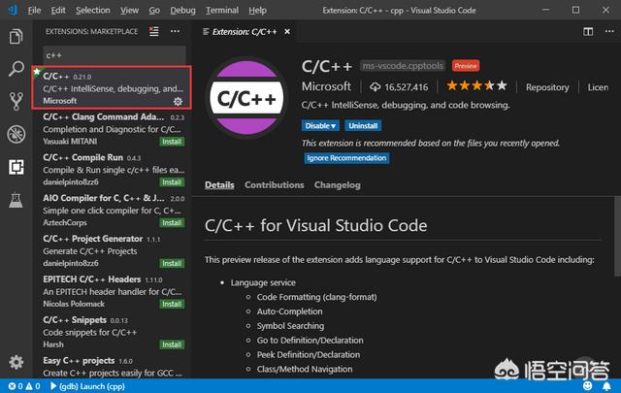Select Easy C++ projects list item
This screenshot has height=393, width=621.
112,366
